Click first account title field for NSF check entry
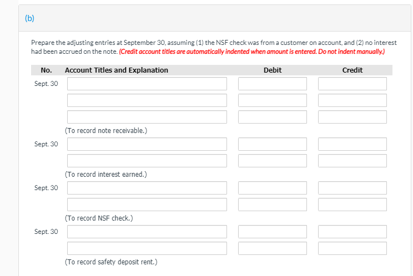 point(147,188)
